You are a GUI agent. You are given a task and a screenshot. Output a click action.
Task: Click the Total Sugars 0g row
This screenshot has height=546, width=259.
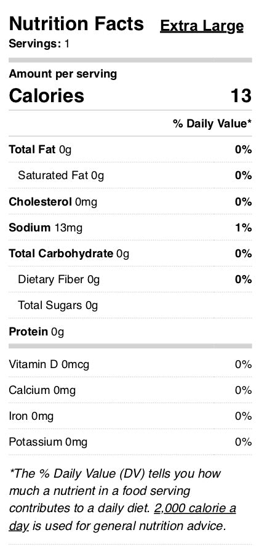[130, 305]
